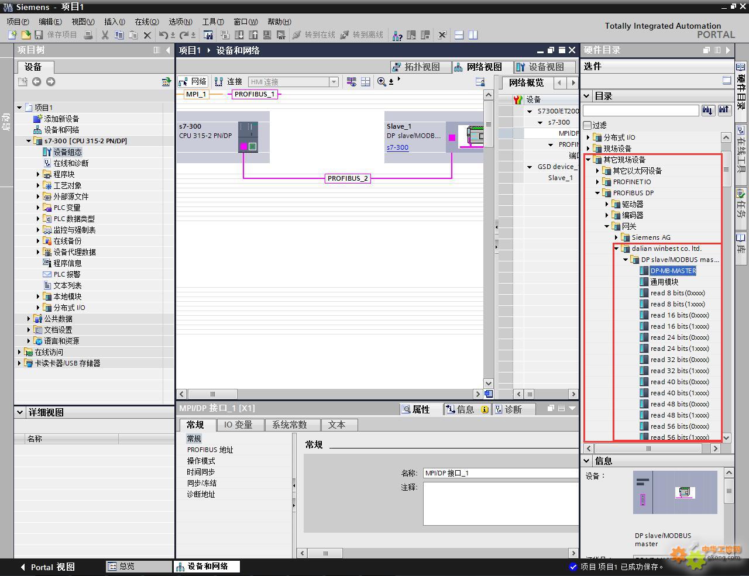Open the 在线(O) menu
Screen dimensions: 749x576
click(x=146, y=22)
